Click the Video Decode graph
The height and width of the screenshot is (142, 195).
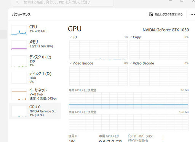point(159,76)
